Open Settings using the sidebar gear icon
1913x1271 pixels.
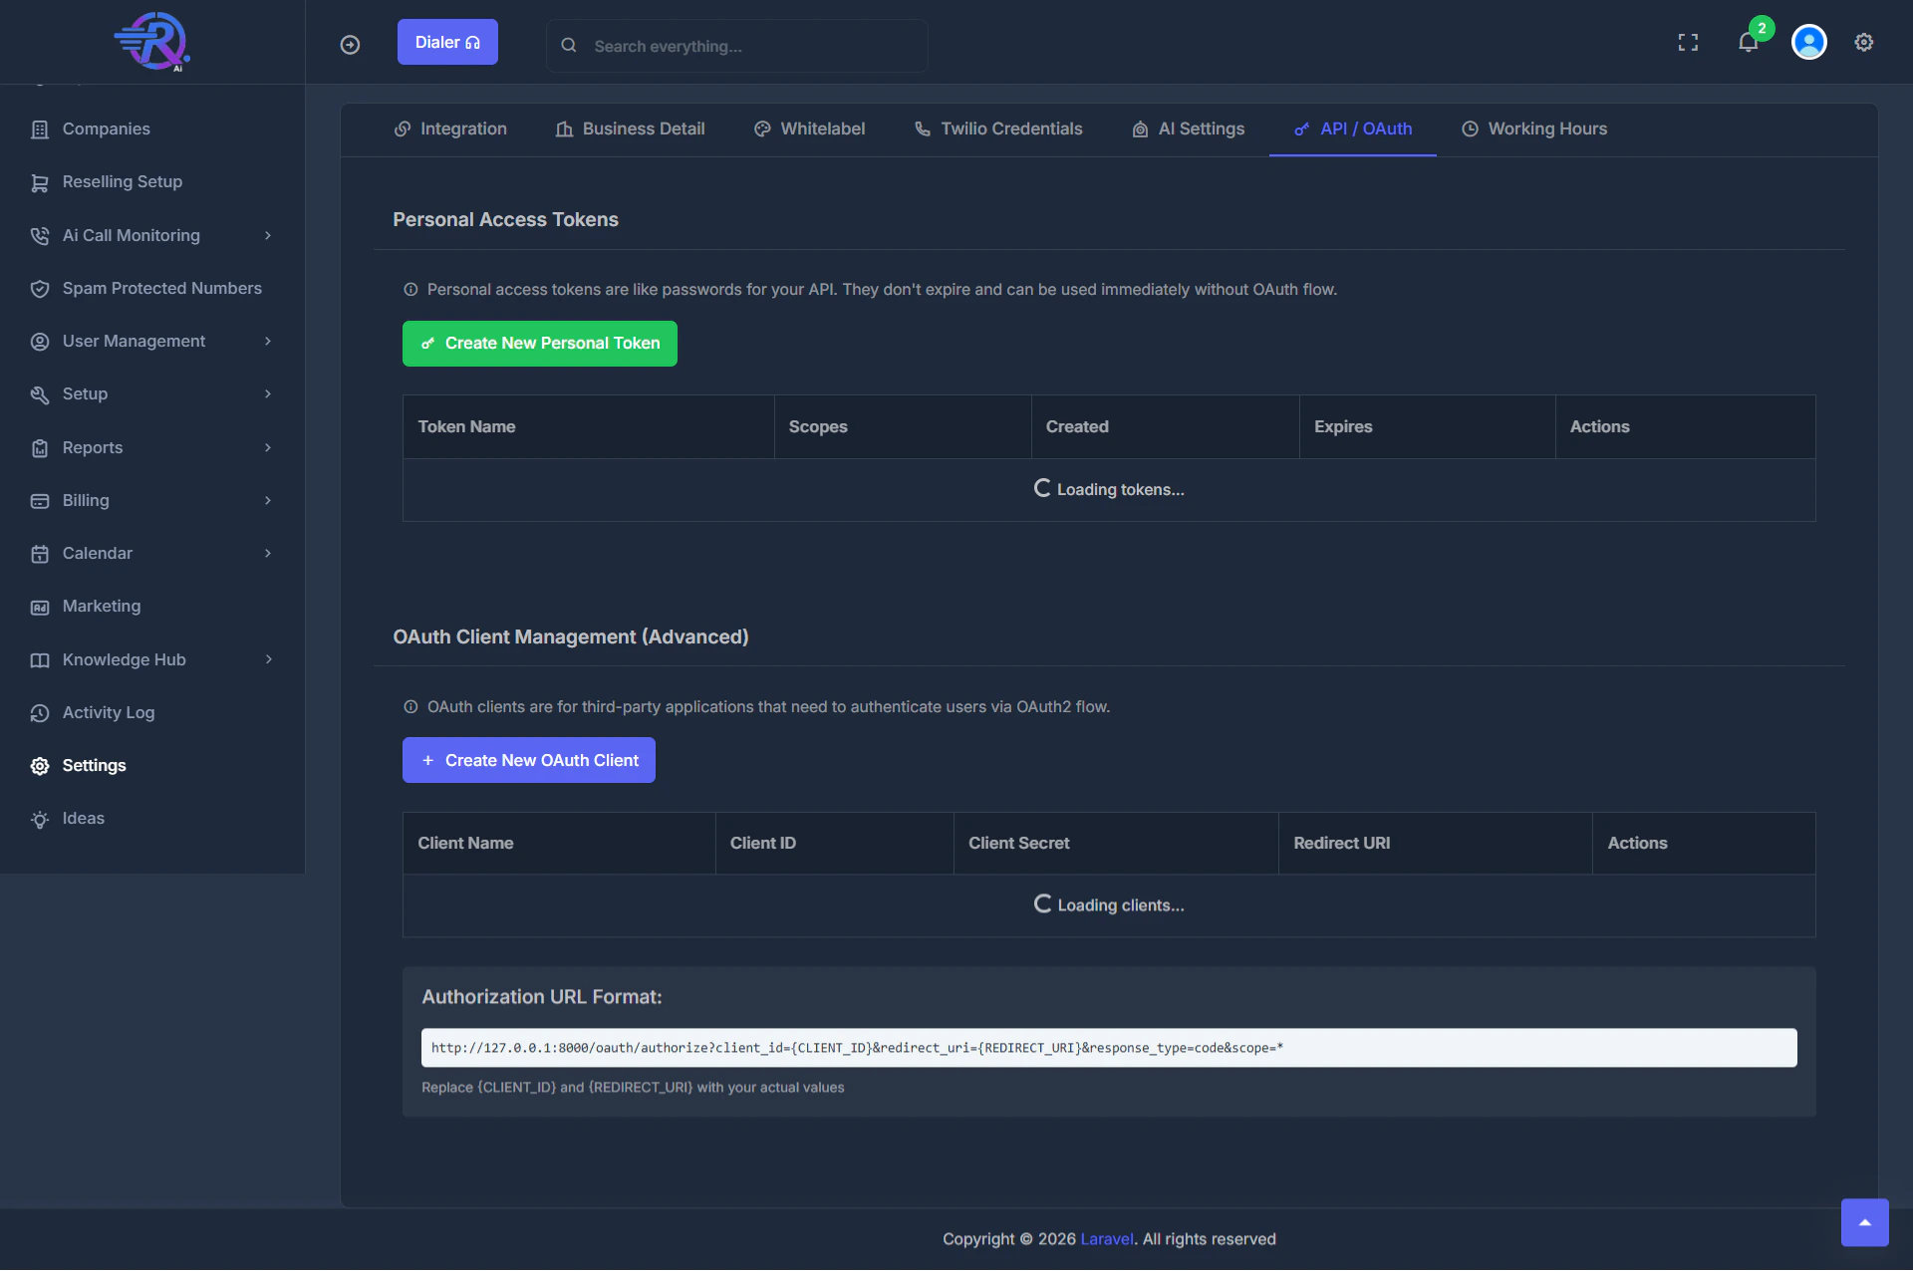[x=38, y=765]
